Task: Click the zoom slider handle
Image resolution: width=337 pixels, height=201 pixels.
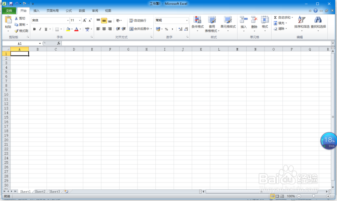Action: coord(313,196)
